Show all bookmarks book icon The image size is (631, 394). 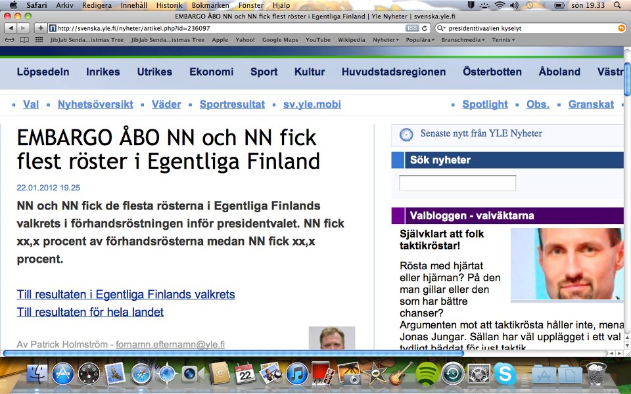click(x=24, y=40)
